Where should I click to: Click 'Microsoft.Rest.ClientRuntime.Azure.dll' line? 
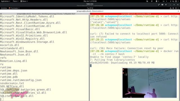tap(30, 23)
